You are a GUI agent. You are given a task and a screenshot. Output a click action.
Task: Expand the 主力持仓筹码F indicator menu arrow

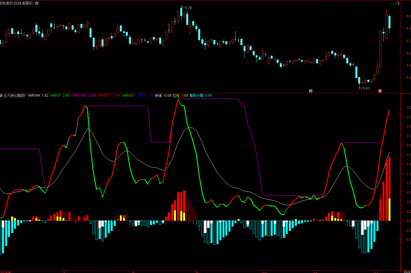(x=1, y=96)
